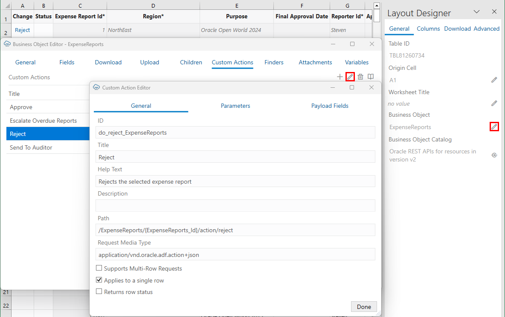This screenshot has width=505, height=317.
Task: Edit the Origin Cell with its pencil icon
Action: (x=494, y=80)
